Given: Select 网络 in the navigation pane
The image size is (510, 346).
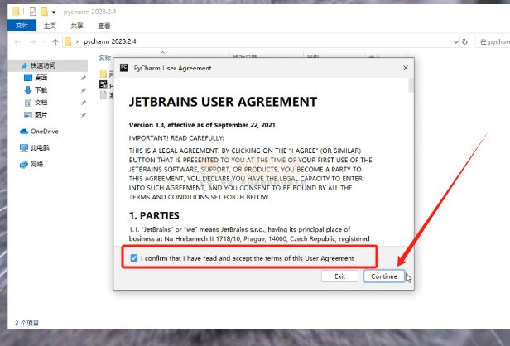Looking at the screenshot, I should click(36, 164).
